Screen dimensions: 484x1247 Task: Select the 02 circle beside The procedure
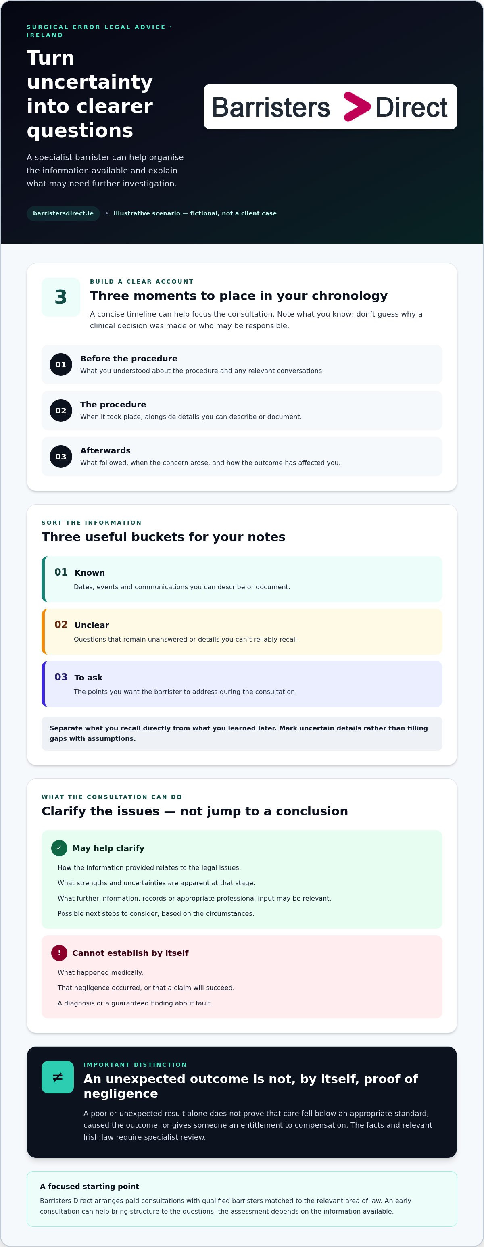coord(60,411)
